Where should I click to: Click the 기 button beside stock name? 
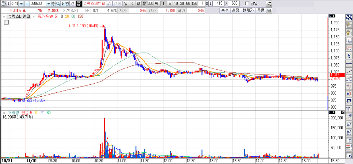pyautogui.click(x=109, y=4)
